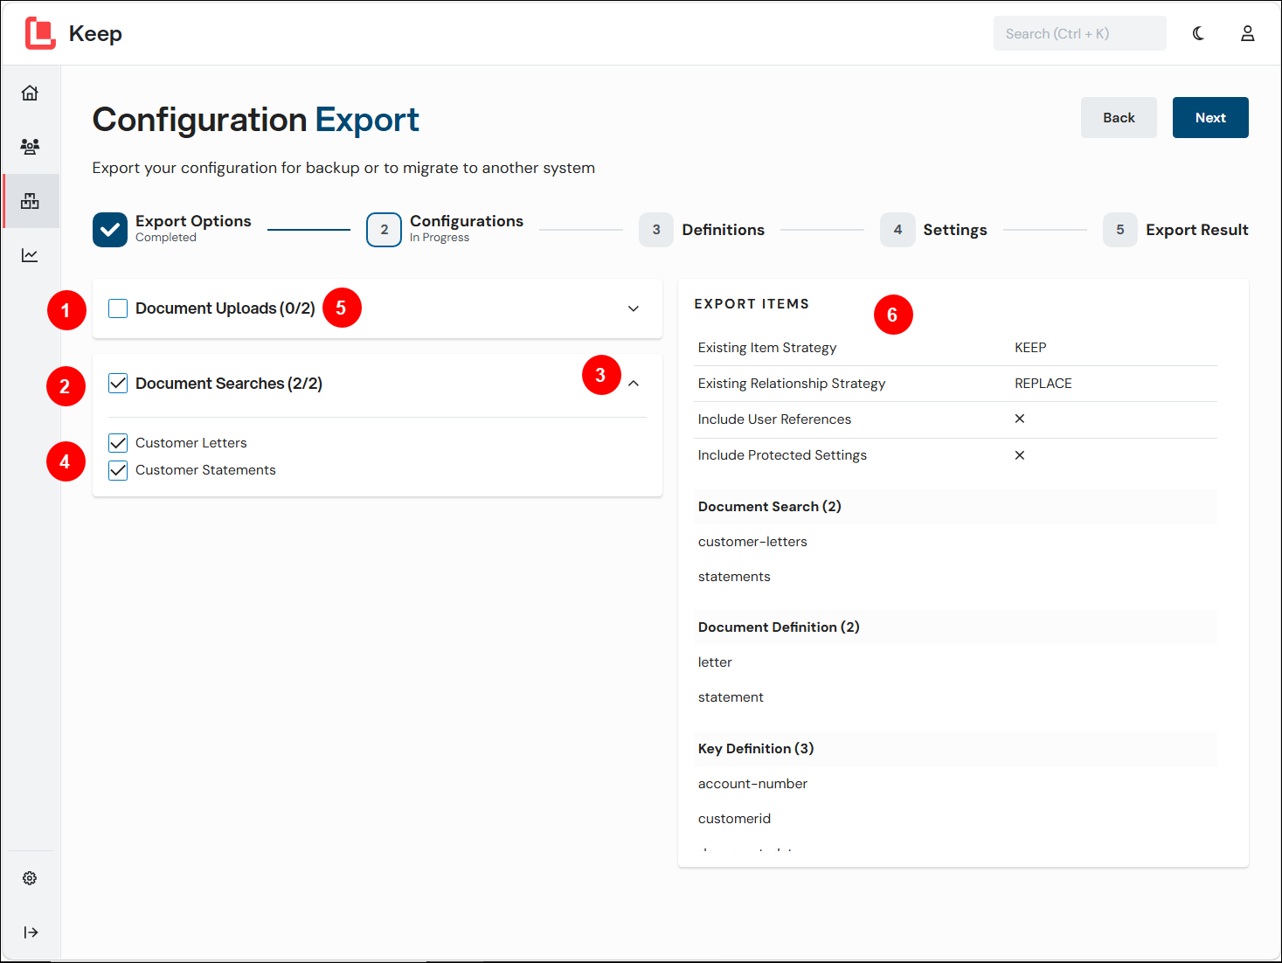Toggle dark mode moon icon
Screen dimensions: 1282x963
1198,33
